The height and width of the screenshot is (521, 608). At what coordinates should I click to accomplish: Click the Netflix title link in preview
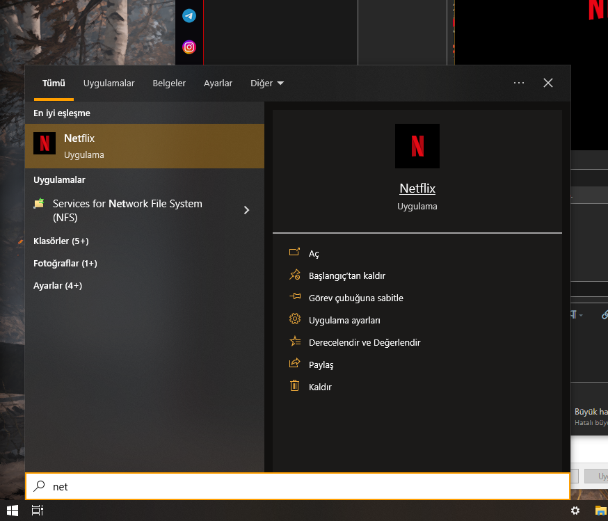(417, 189)
